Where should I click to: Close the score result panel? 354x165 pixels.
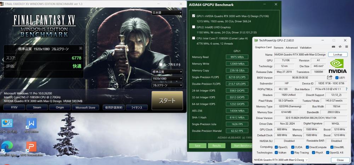81,48
